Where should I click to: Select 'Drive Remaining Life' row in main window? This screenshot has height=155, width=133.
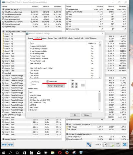(x=96, y=139)
